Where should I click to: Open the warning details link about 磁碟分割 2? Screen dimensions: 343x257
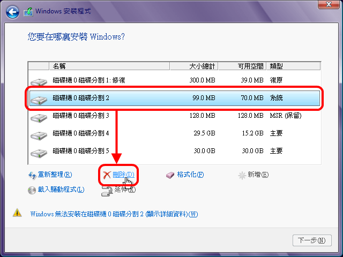pos(114,214)
